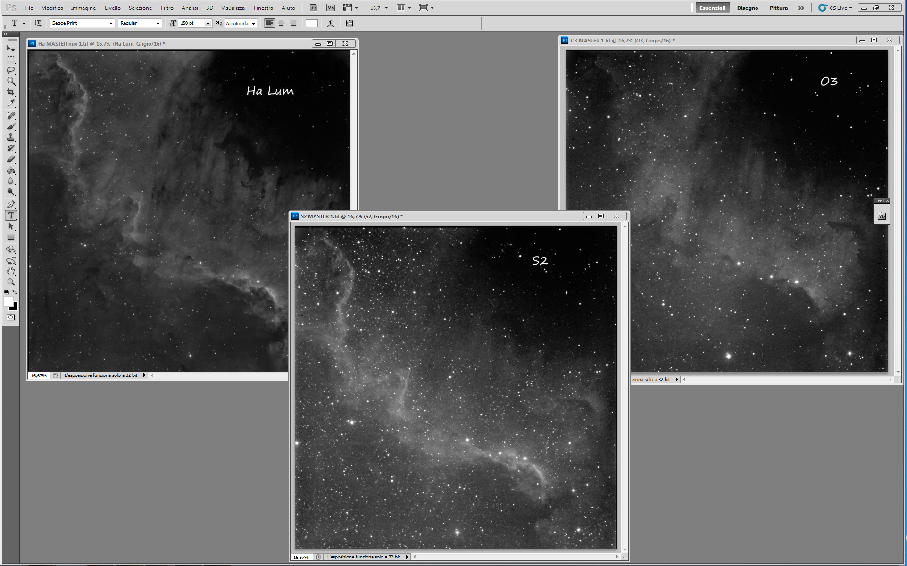The width and height of the screenshot is (907, 566).
Task: Select the Lasso tool
Action: [x=11, y=70]
